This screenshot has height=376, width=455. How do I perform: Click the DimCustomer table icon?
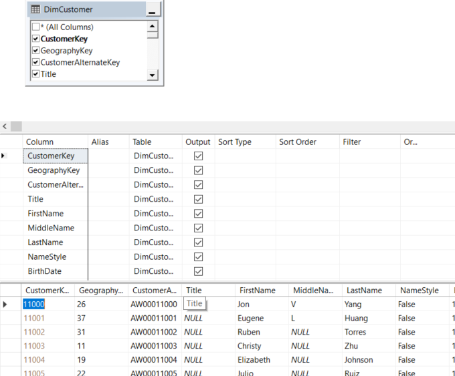click(x=35, y=9)
